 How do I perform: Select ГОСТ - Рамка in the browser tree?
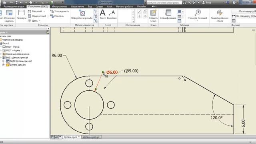12,47
